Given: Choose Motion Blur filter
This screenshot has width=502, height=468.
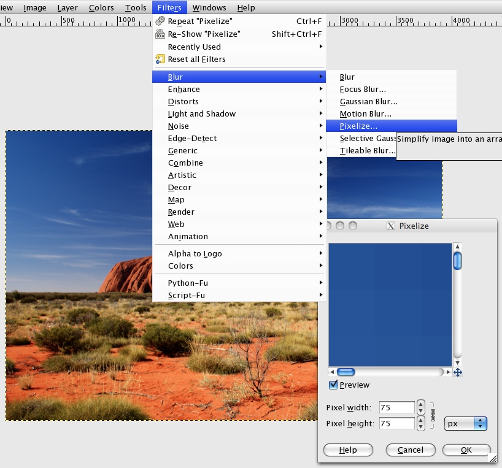Looking at the screenshot, I should [x=391, y=113].
